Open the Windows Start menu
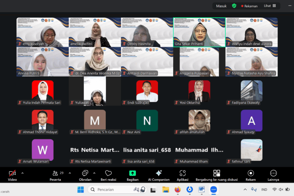 pyautogui.click(x=80, y=190)
